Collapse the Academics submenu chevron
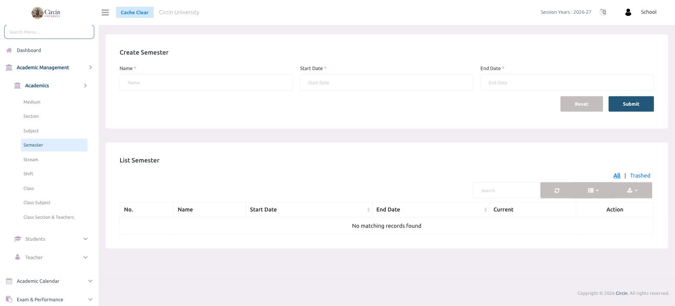The image size is (675, 306). [85, 86]
